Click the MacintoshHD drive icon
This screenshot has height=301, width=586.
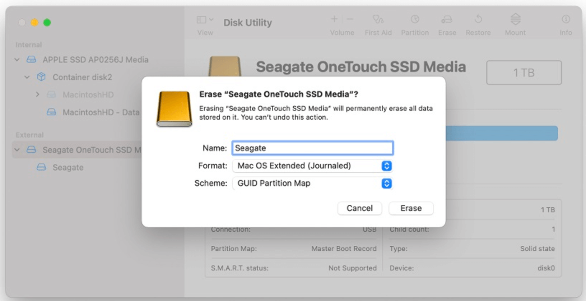point(52,95)
